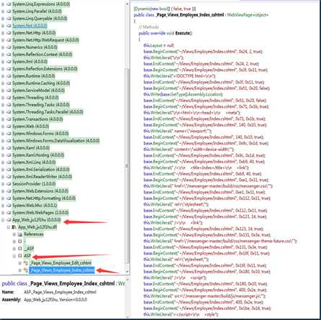Select the System.Reflection.Extensions tree row
The height and width of the screenshot is (320, 321).
click(x=45, y=69)
